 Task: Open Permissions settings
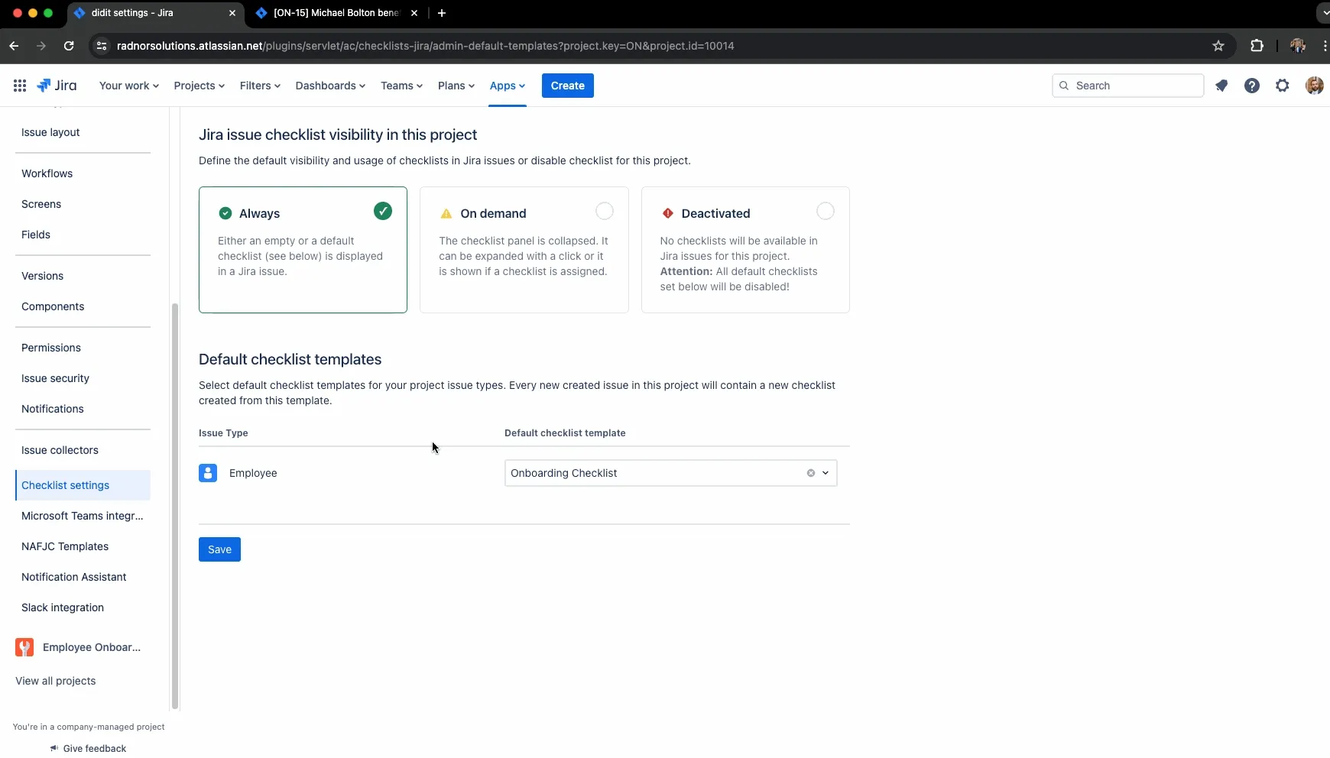pos(51,348)
